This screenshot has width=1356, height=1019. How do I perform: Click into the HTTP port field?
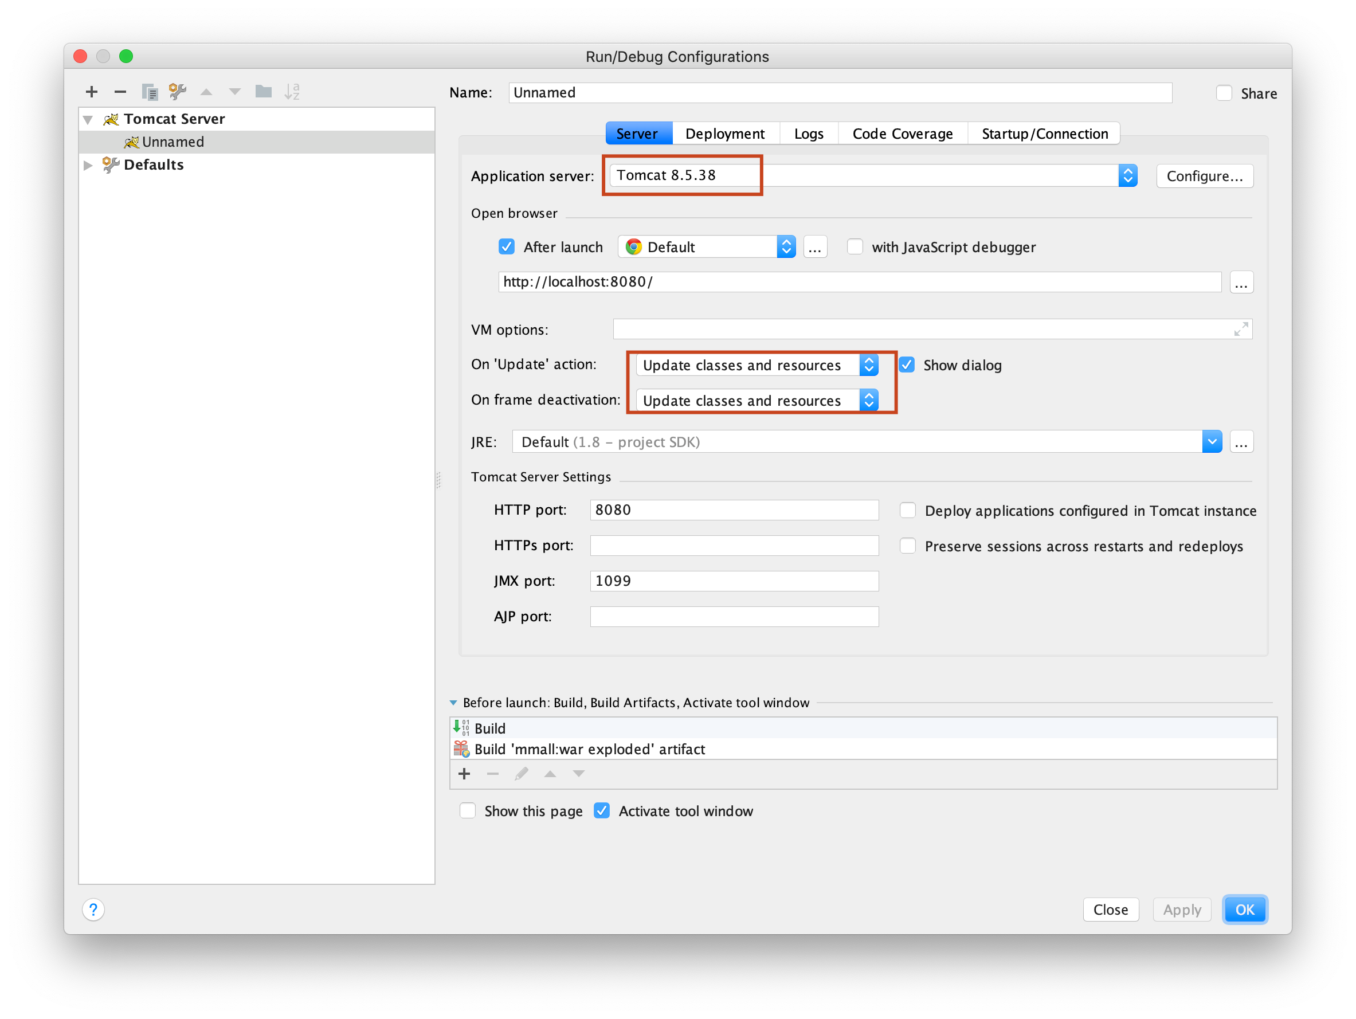coord(734,510)
